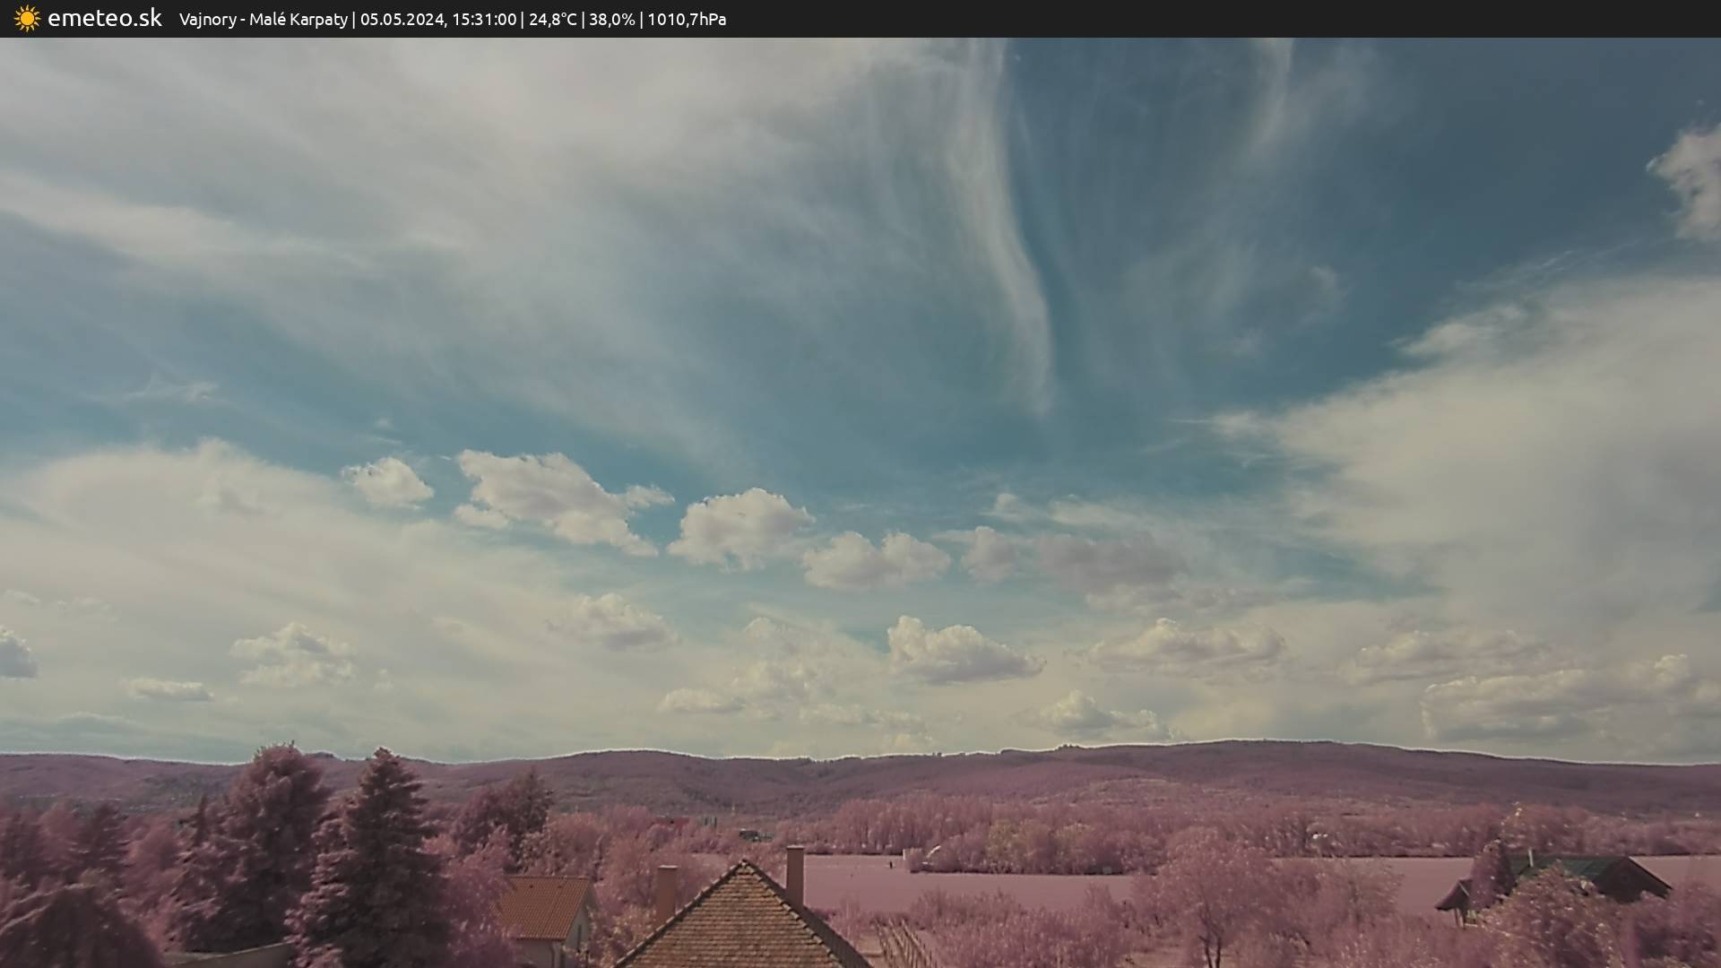The width and height of the screenshot is (1721, 968).
Task: Click the left chimney on the roof
Action: 666,892
